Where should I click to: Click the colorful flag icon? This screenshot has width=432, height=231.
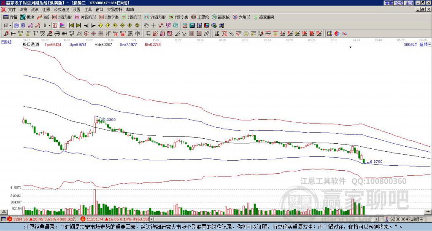point(62,26)
